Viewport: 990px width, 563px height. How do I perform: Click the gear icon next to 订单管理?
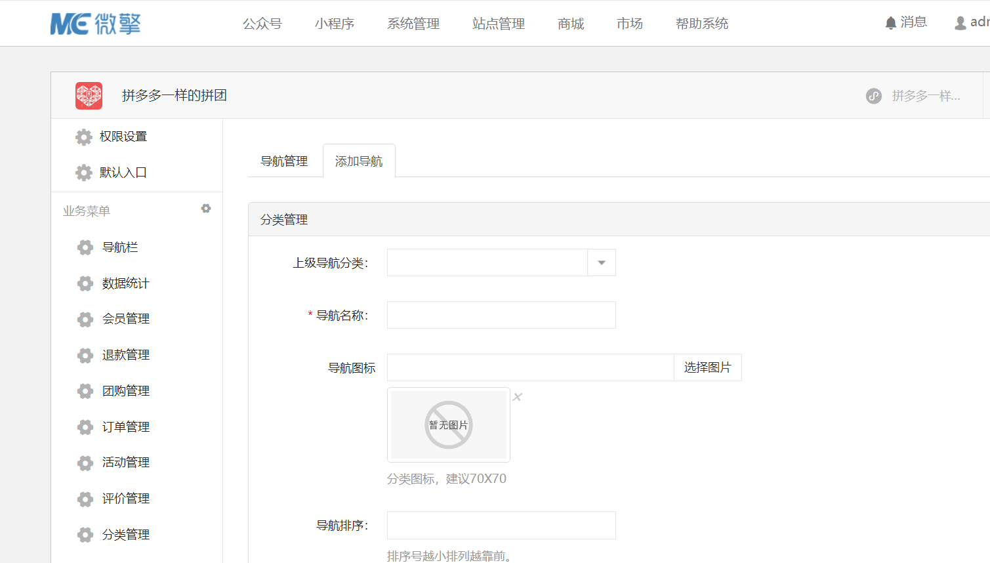(85, 427)
